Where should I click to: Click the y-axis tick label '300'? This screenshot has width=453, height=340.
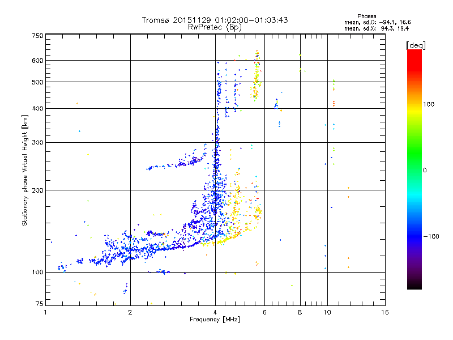click(x=37, y=143)
